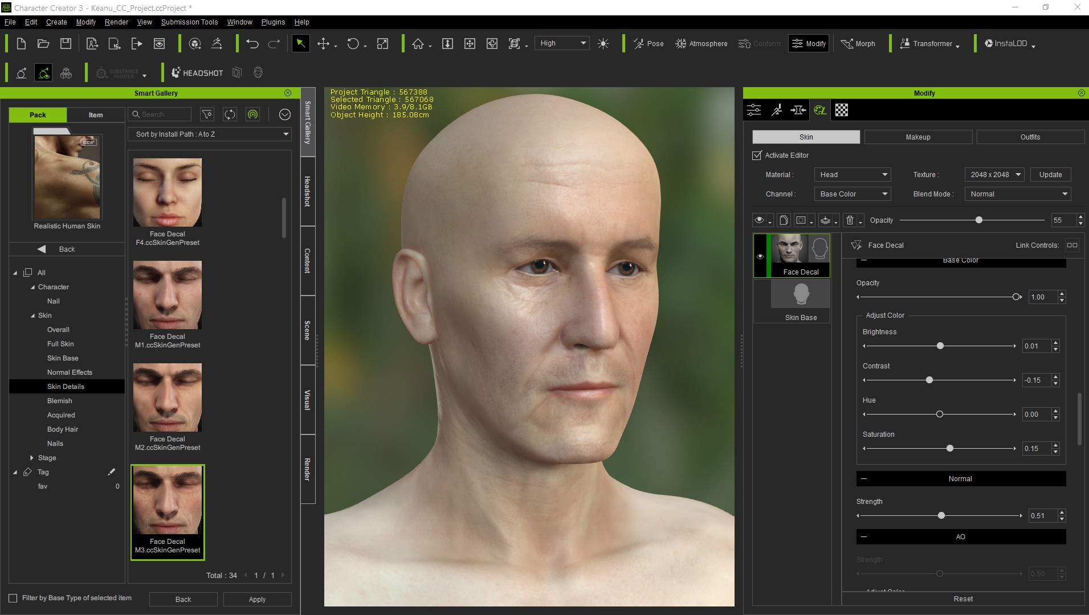Open the File menu
The width and height of the screenshot is (1089, 615).
(x=10, y=22)
